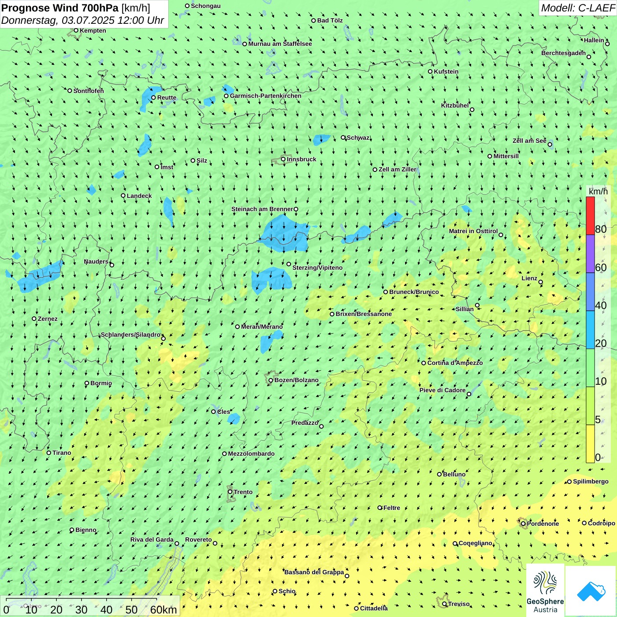Click the 'Nauders' town label
The image size is (617, 617).
click(96, 261)
